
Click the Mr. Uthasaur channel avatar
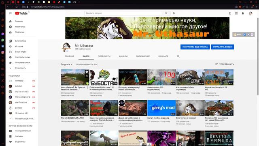[66, 47]
